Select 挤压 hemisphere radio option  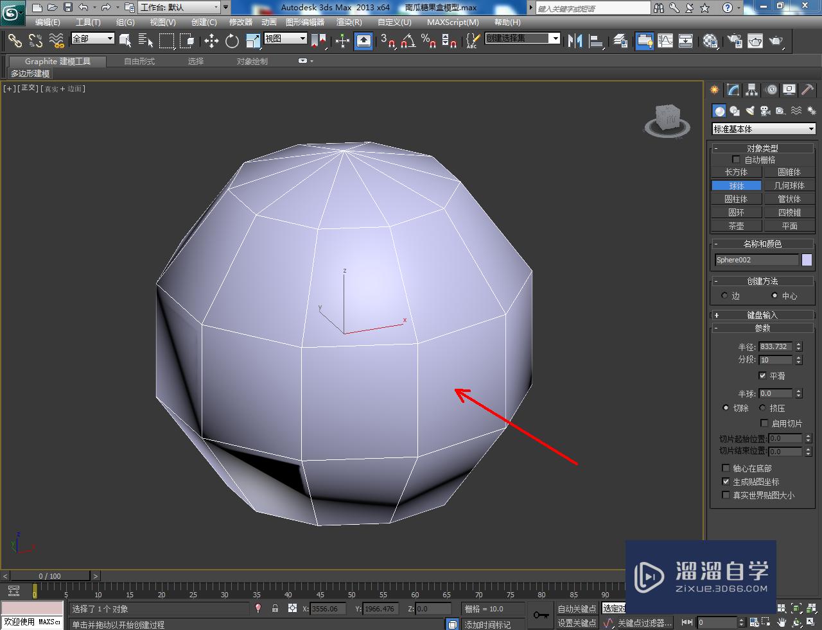coord(763,408)
